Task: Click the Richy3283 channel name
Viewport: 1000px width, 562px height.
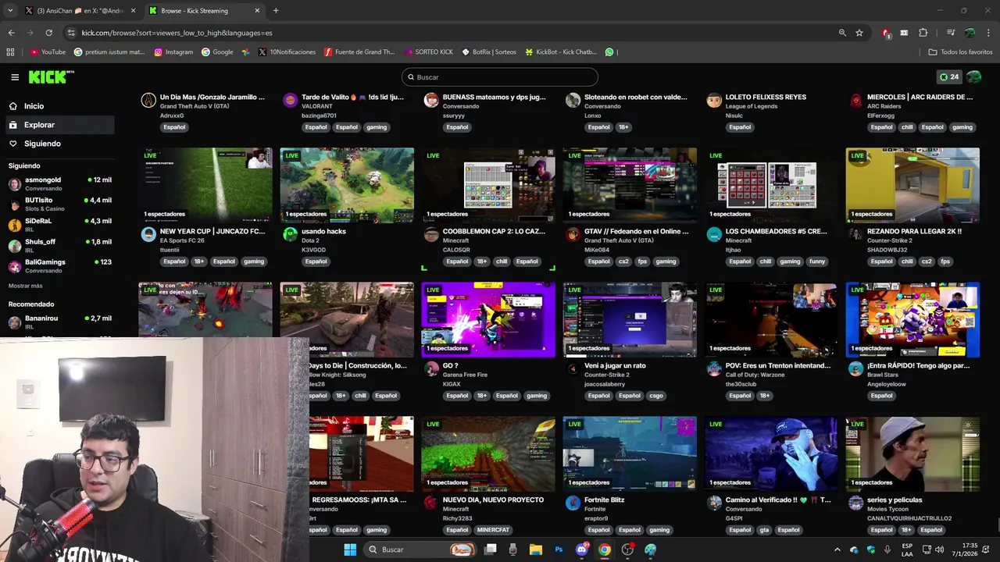Action: (458, 518)
